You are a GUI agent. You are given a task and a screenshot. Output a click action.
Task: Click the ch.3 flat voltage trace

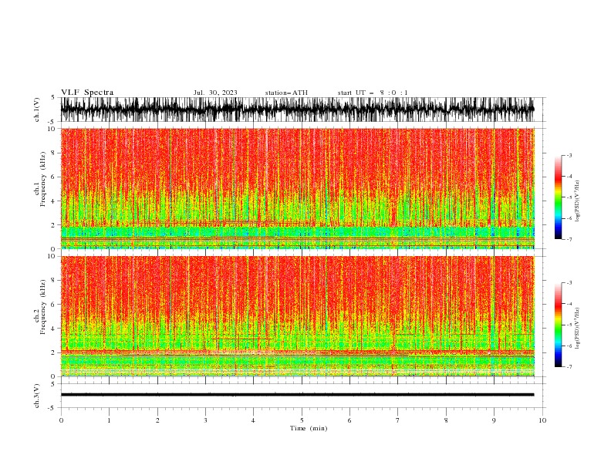(x=297, y=395)
